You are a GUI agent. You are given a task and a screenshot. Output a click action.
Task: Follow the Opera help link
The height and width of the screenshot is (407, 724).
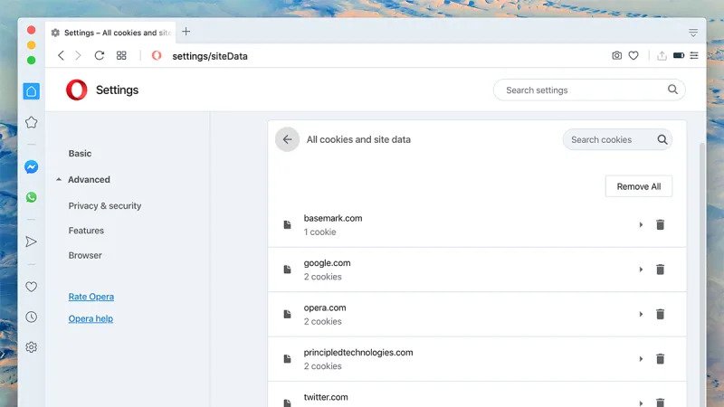pos(90,319)
